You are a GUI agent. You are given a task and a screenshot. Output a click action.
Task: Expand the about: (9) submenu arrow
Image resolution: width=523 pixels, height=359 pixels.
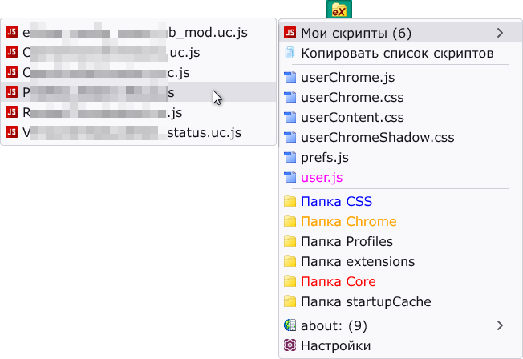[x=499, y=325]
